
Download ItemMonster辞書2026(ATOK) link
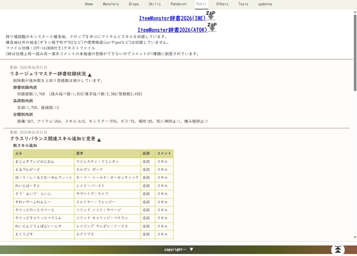173,30
